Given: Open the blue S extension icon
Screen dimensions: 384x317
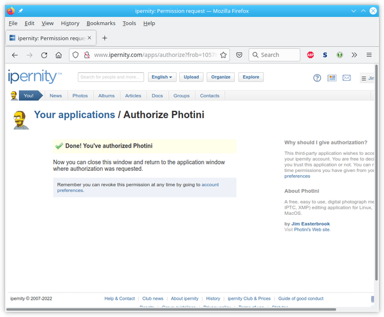Looking at the screenshot, I should 325,55.
